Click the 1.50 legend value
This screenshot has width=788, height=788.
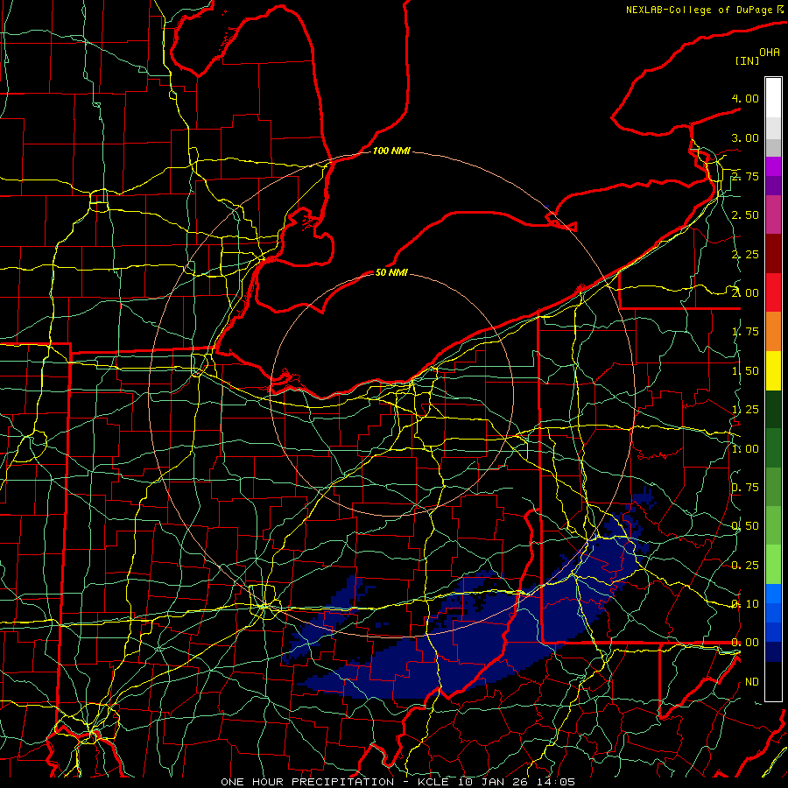(x=745, y=371)
